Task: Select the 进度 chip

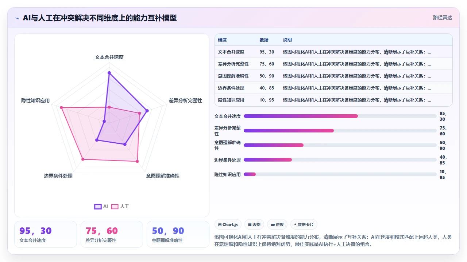Action: (x=277, y=225)
